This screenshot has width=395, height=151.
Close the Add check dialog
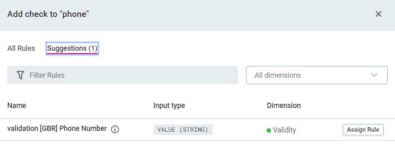[x=378, y=14]
